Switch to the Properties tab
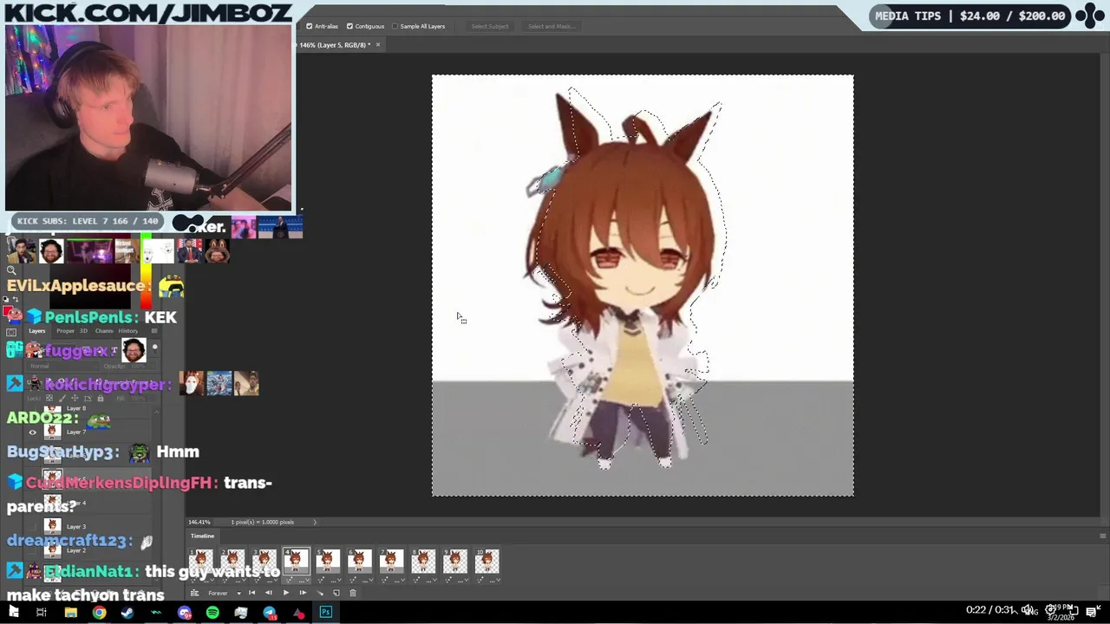Viewport: 1110px width, 624px height. pyautogui.click(x=65, y=331)
